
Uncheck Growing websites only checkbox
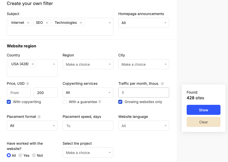click(x=120, y=102)
